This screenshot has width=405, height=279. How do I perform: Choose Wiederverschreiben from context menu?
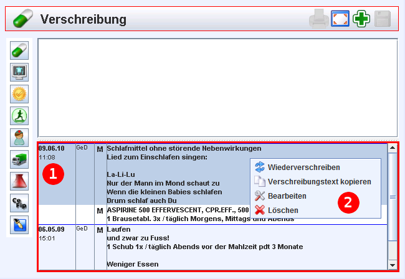tap(304, 167)
